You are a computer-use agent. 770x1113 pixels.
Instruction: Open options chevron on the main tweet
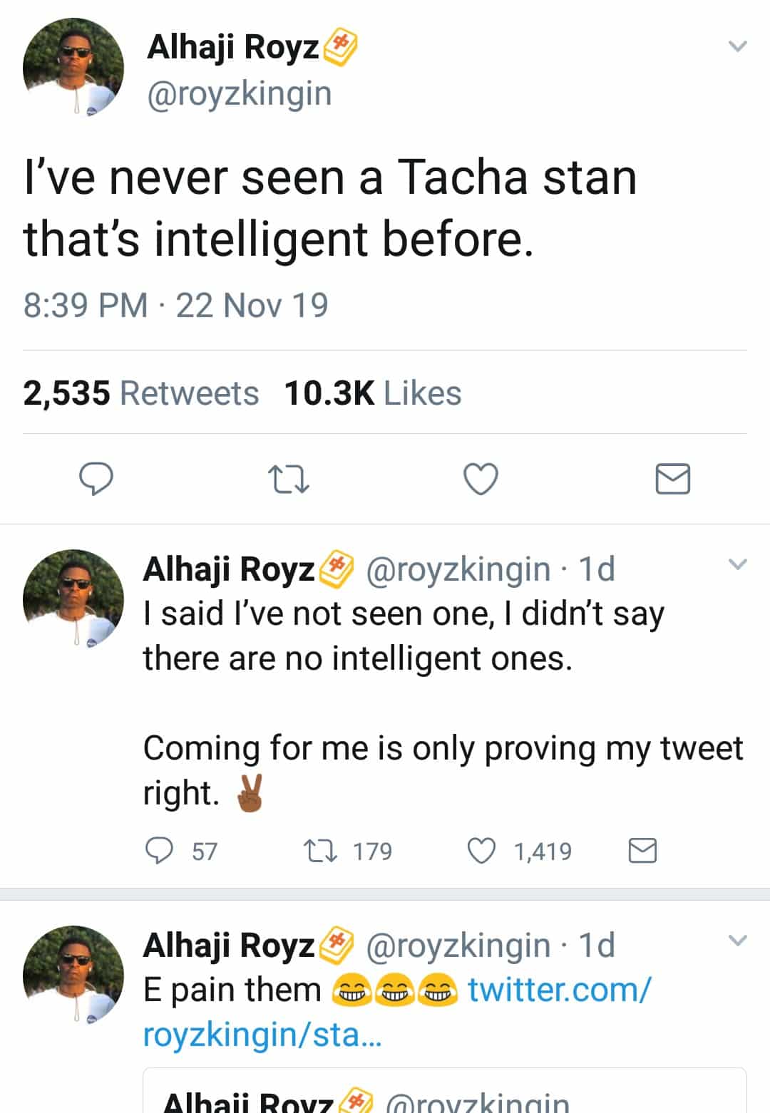click(x=738, y=47)
